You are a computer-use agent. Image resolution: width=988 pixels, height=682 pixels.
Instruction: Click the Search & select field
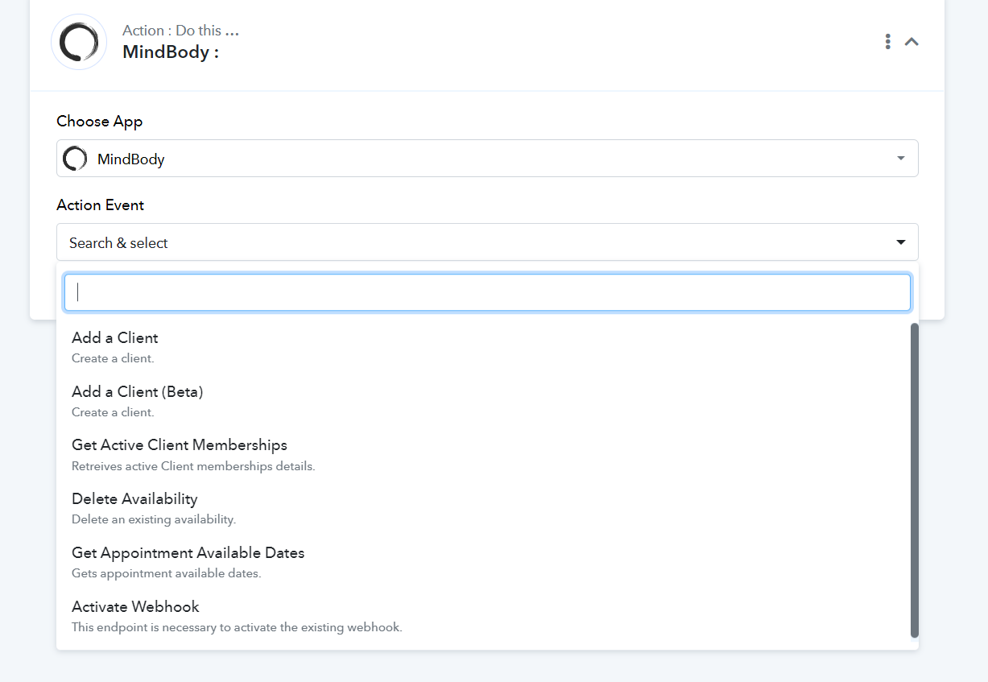[487, 242]
